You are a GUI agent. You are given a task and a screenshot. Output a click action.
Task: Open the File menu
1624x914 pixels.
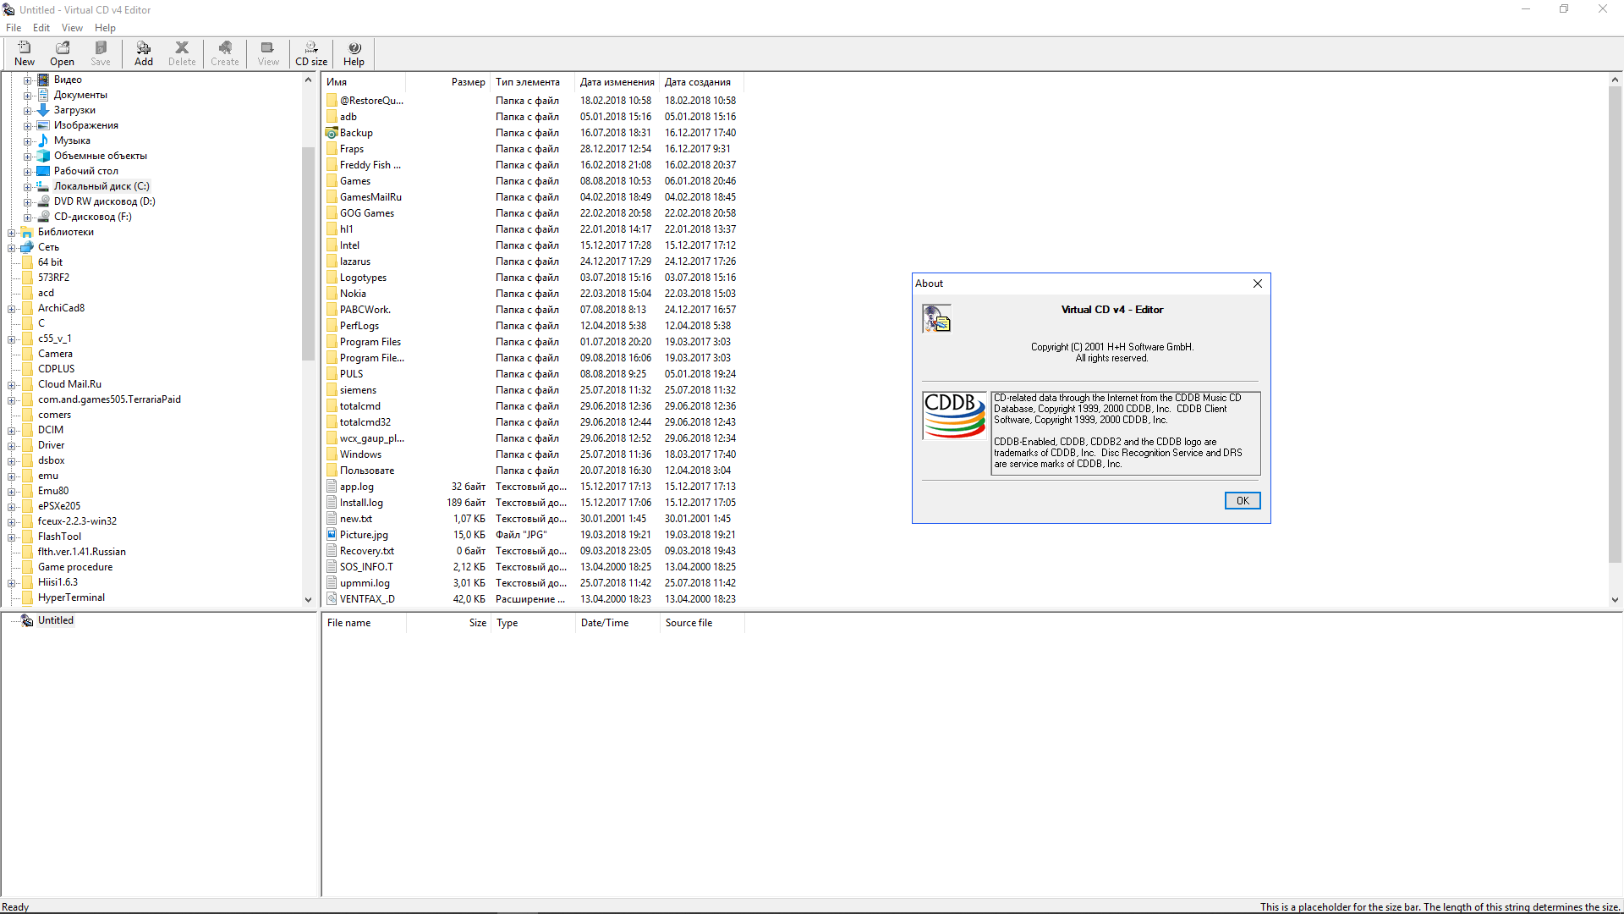pyautogui.click(x=14, y=28)
